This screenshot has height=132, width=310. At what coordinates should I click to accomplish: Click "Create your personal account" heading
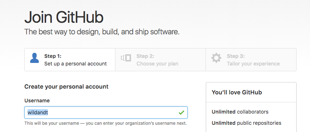(x=66, y=87)
